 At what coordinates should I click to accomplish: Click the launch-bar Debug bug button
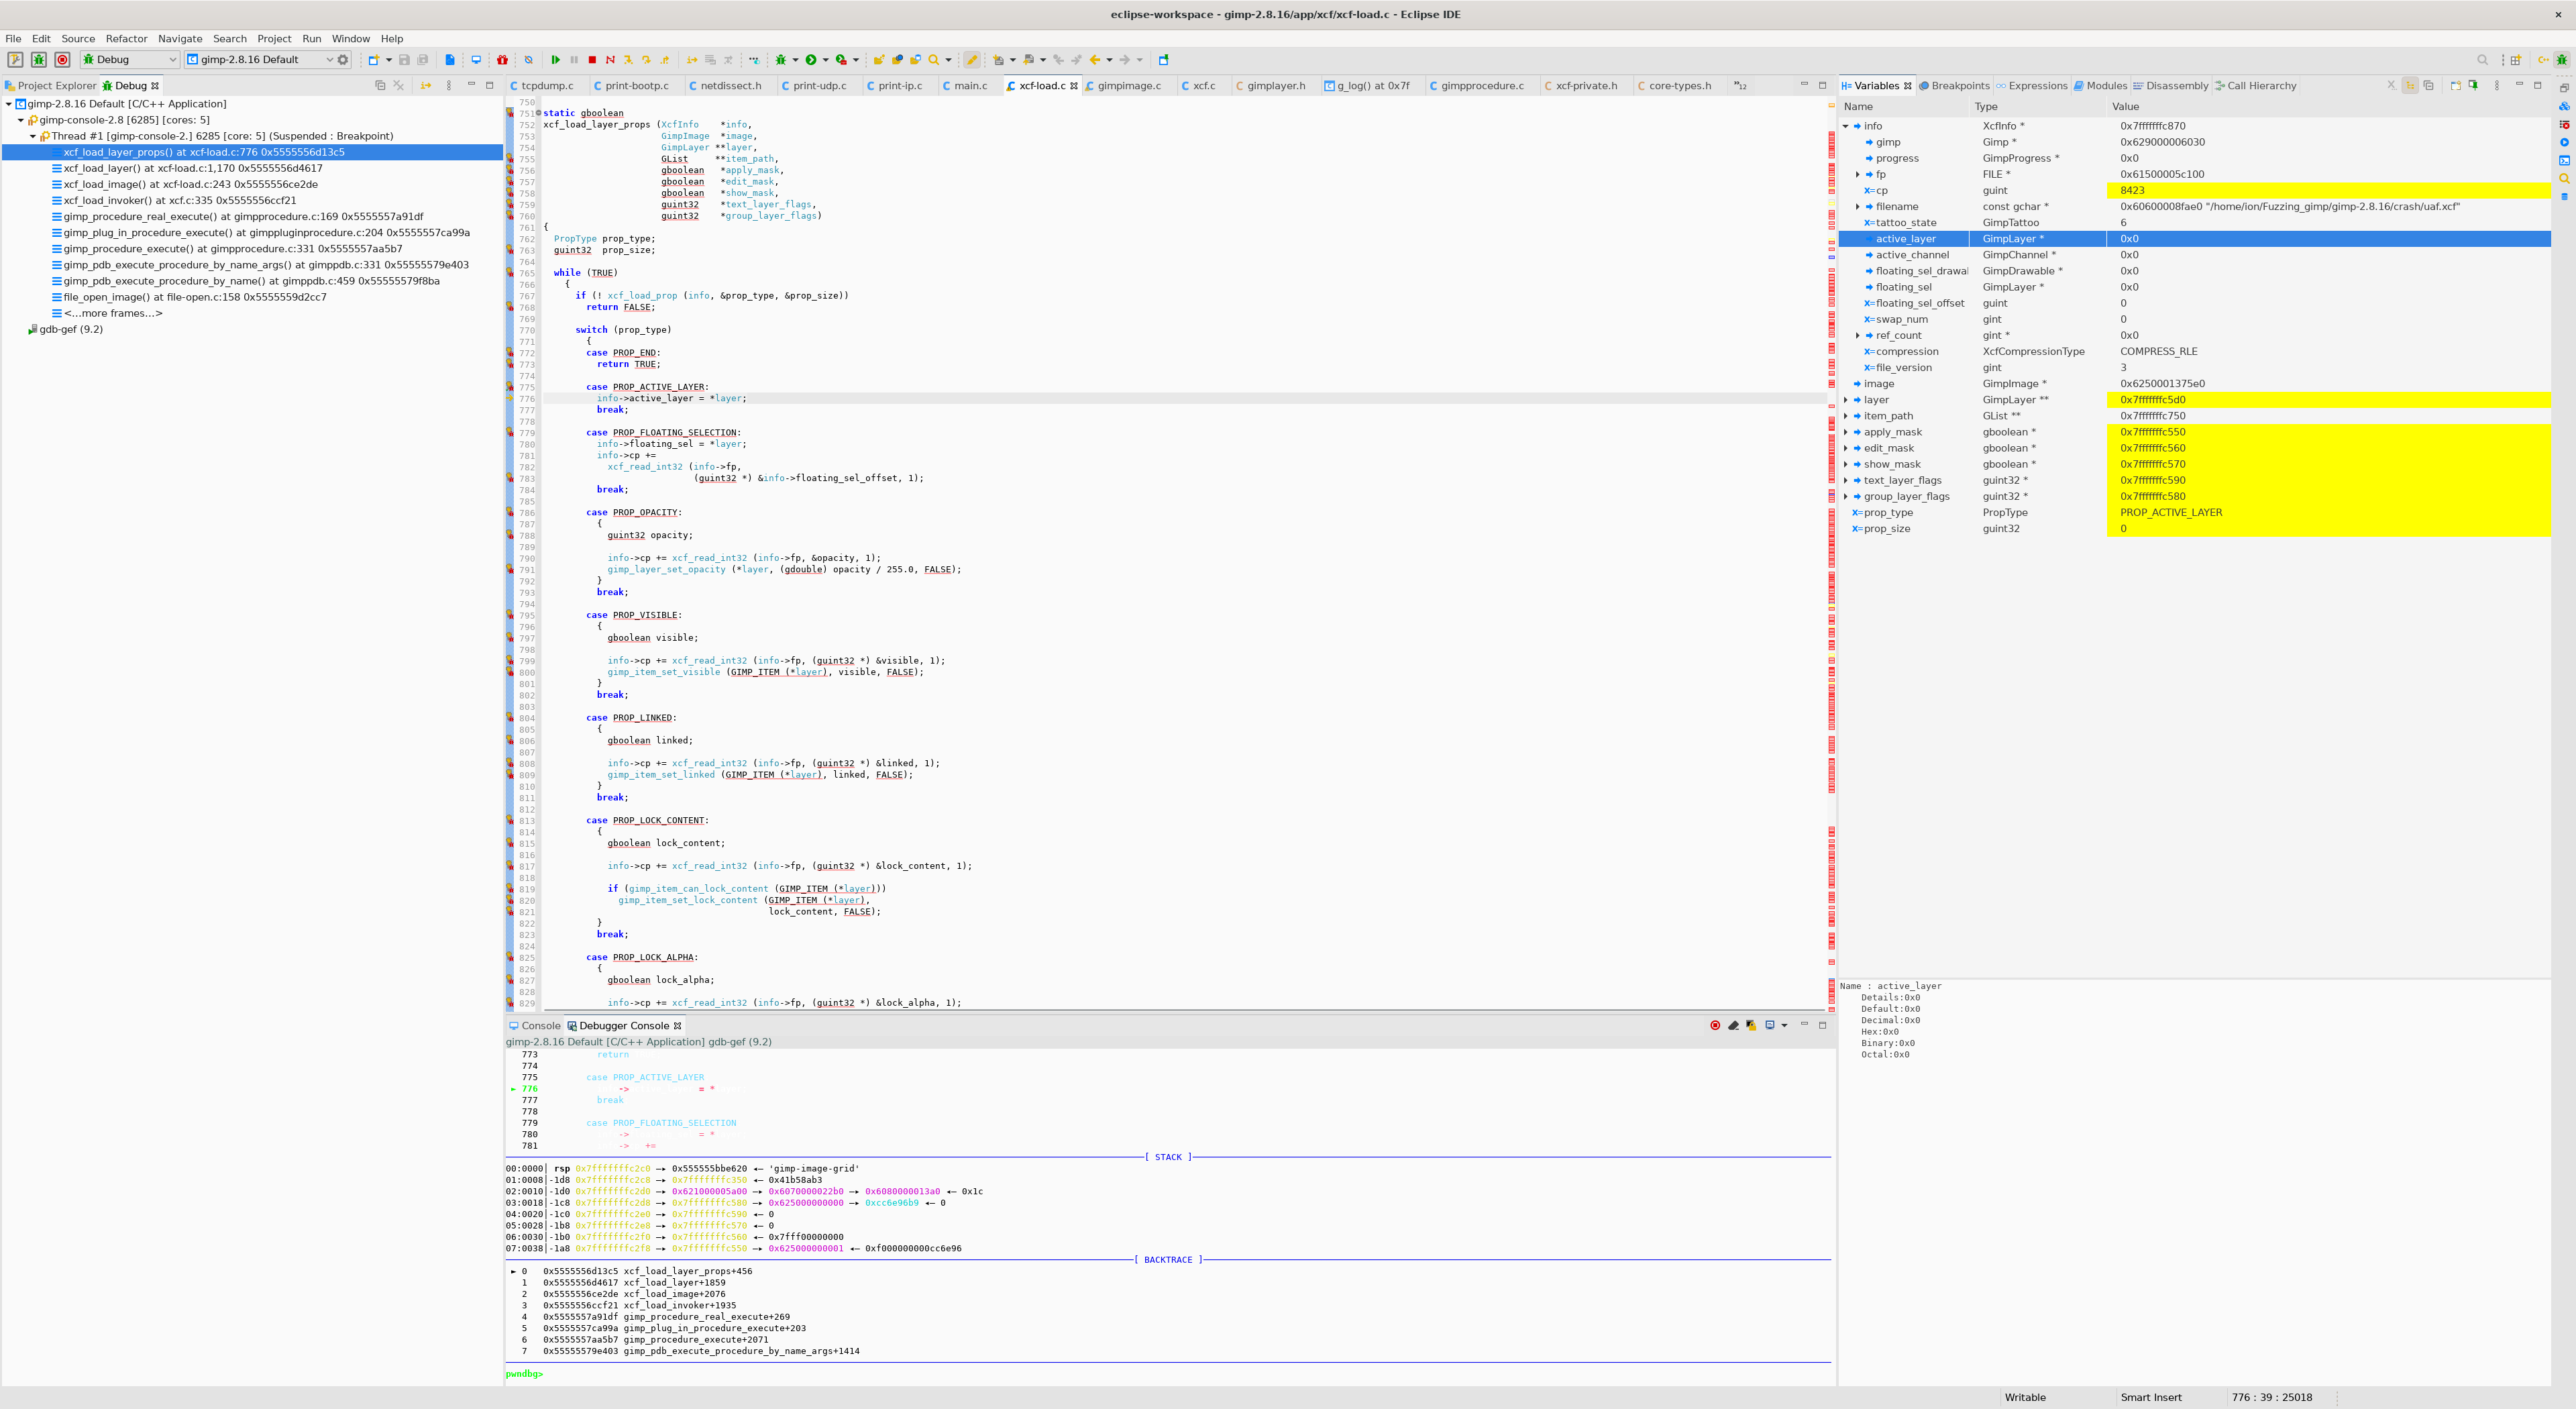click(39, 59)
